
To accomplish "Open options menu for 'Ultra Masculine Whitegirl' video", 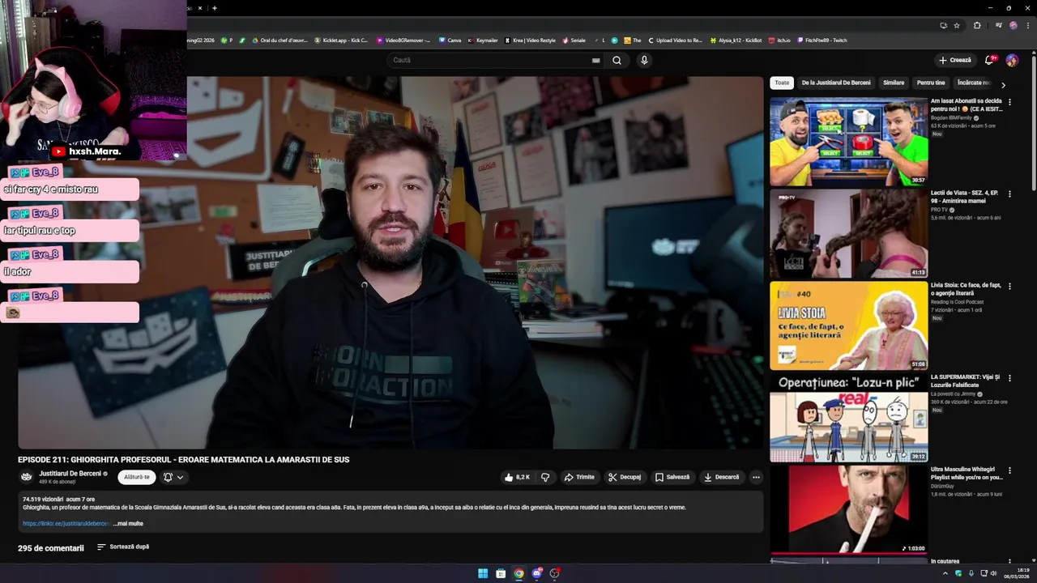I will coord(1009,470).
